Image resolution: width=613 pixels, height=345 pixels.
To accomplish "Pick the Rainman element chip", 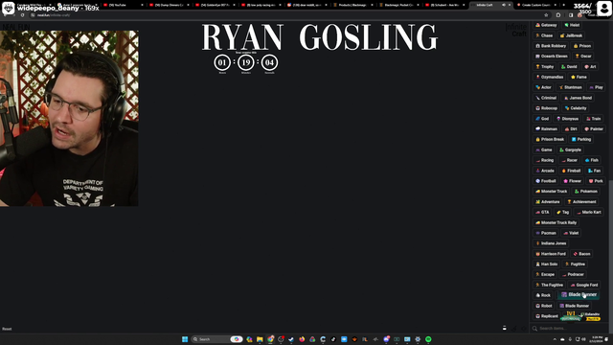I will (x=546, y=129).
